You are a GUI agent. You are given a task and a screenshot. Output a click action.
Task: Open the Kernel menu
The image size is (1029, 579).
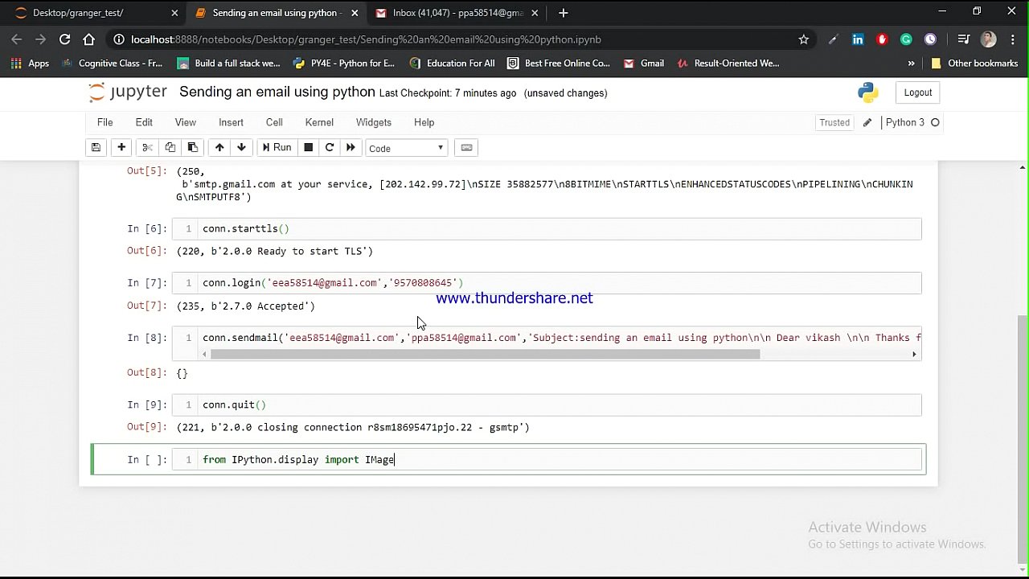[x=319, y=122]
